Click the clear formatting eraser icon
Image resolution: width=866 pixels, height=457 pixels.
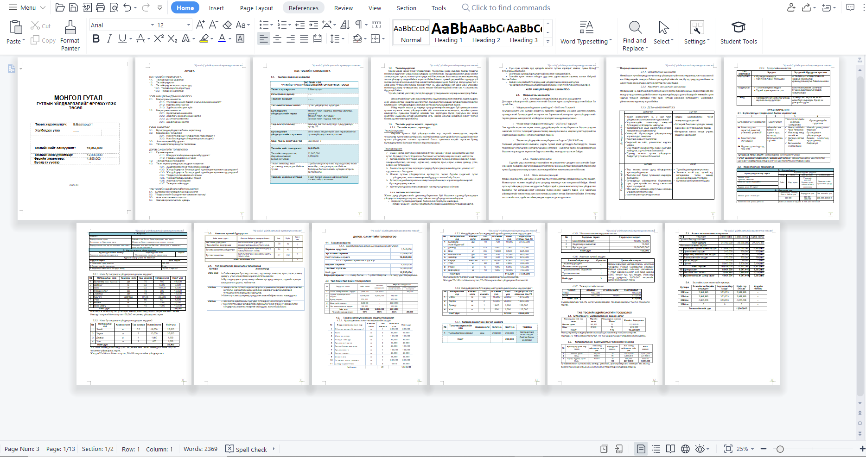click(227, 25)
